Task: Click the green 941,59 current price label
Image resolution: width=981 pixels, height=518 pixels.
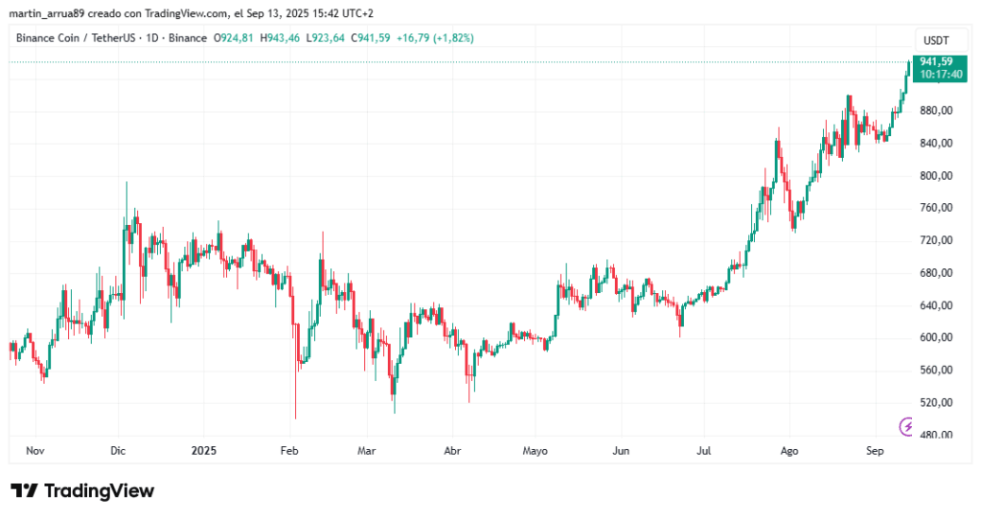Action: [x=936, y=61]
